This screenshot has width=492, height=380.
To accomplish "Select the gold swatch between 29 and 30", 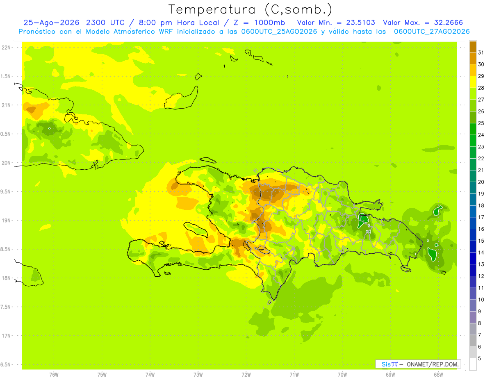I will tap(473, 70).
